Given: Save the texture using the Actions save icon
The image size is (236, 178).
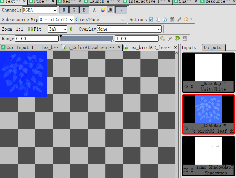Looking at the screenshot, I should (151, 19).
